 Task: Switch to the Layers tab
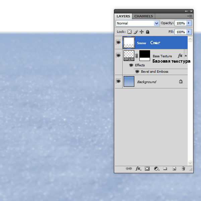123,16
